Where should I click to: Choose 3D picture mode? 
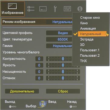tap(82, 45)
